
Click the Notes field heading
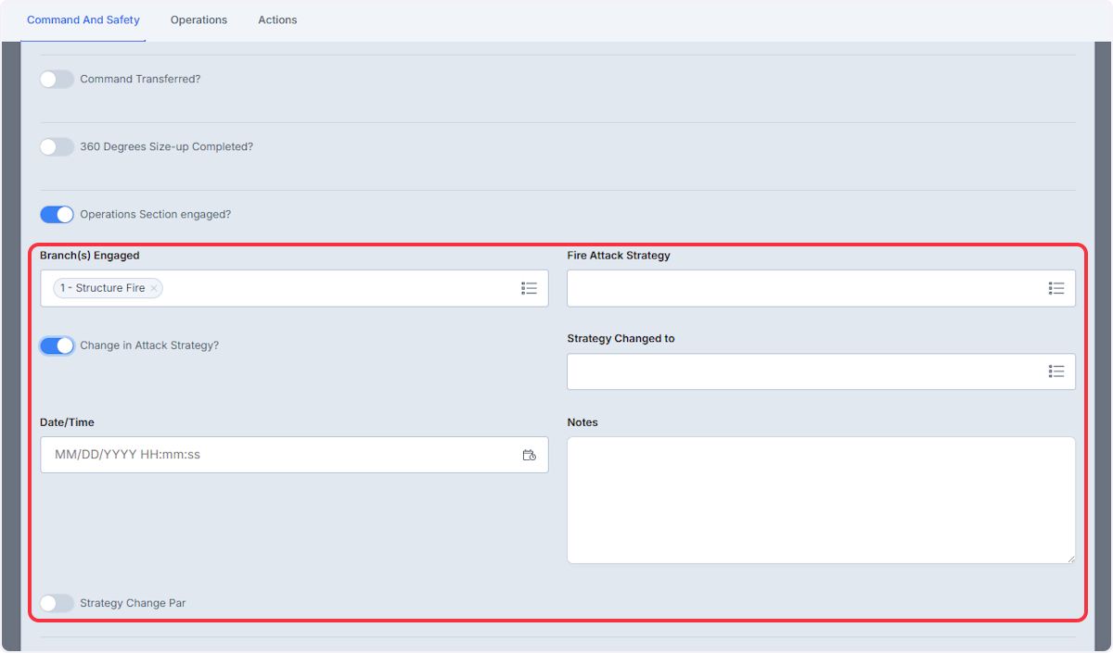click(582, 422)
